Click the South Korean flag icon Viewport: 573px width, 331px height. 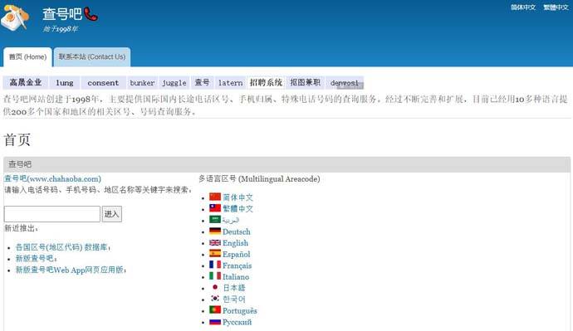pyautogui.click(x=215, y=299)
